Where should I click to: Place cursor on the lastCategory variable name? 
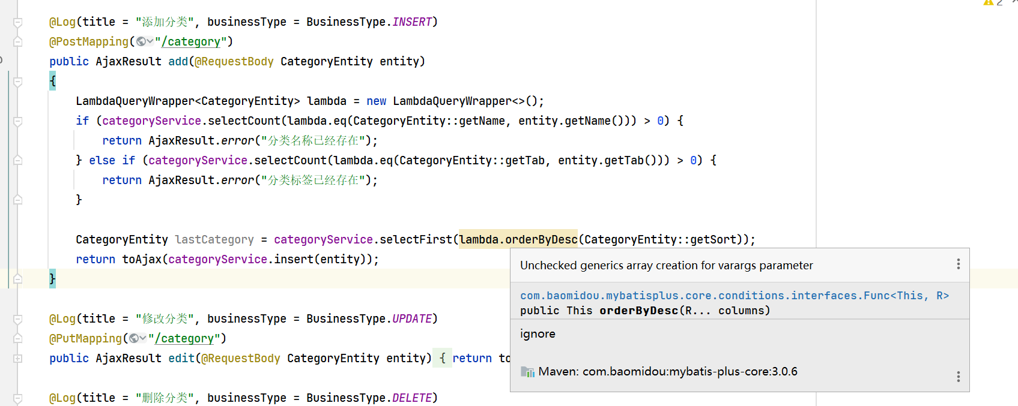tap(214, 239)
